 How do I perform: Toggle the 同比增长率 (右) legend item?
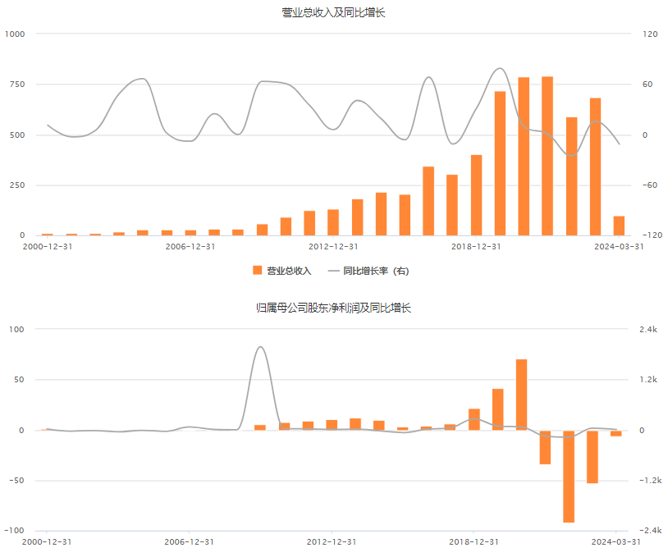[x=368, y=271]
